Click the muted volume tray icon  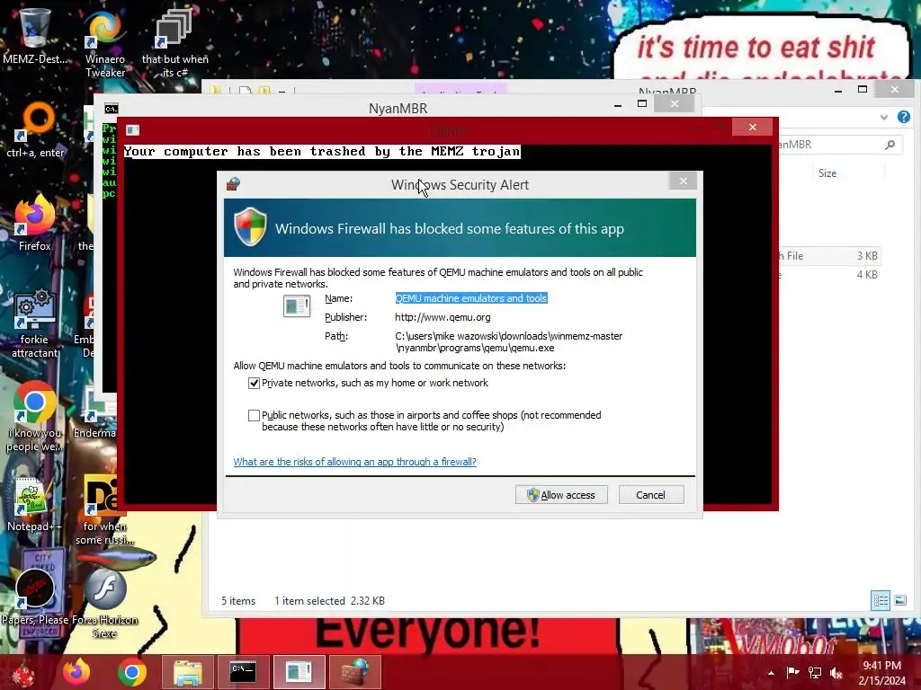click(x=836, y=673)
